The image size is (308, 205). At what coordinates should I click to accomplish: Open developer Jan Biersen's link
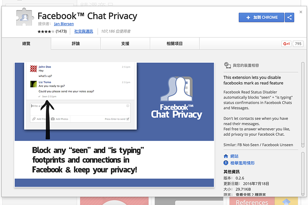64,24
